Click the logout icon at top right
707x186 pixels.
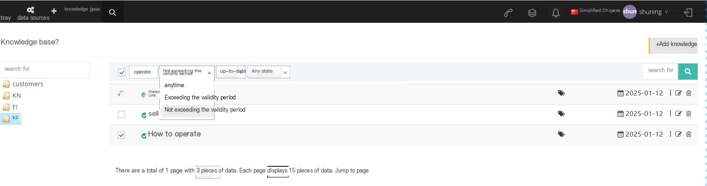689,13
